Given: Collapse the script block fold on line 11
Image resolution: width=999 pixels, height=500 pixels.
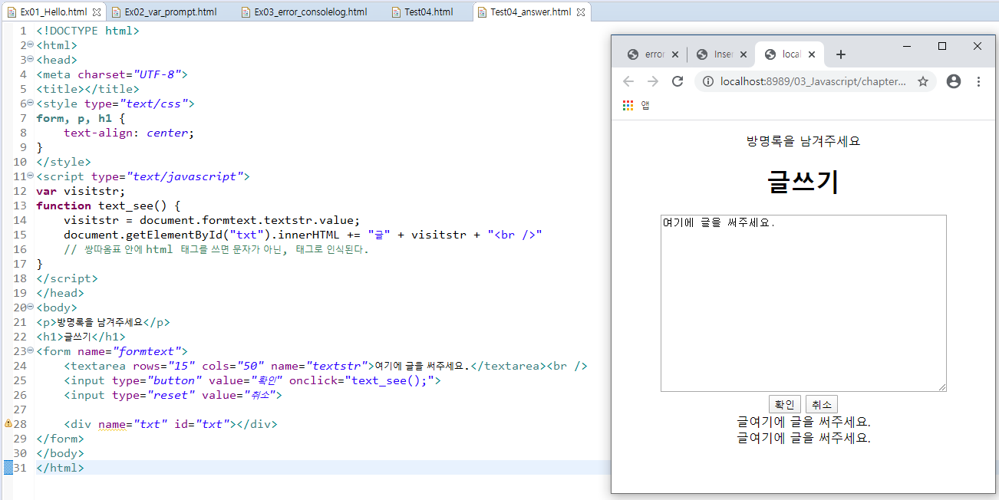Looking at the screenshot, I should coord(30,176).
